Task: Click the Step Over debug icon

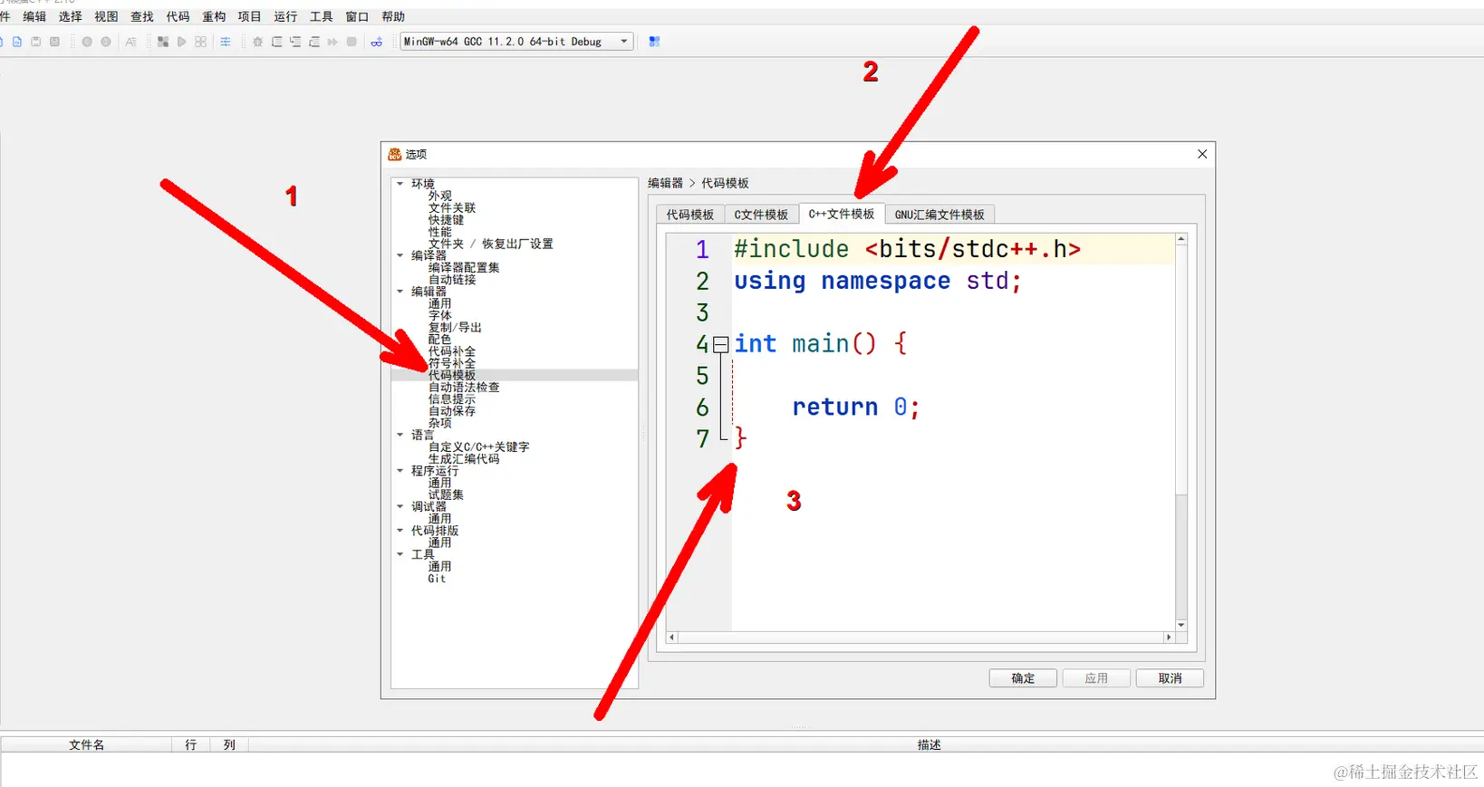Action: [277, 42]
